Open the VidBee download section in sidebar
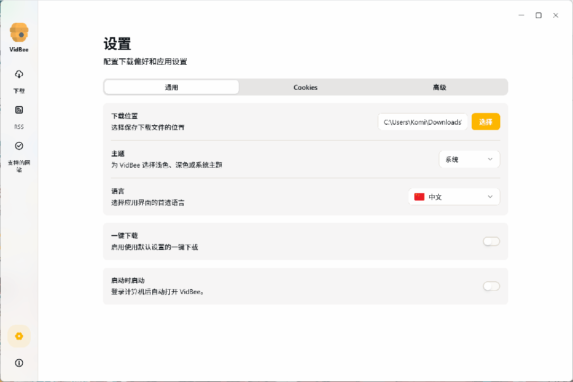This screenshot has width=573, height=382. [19, 81]
